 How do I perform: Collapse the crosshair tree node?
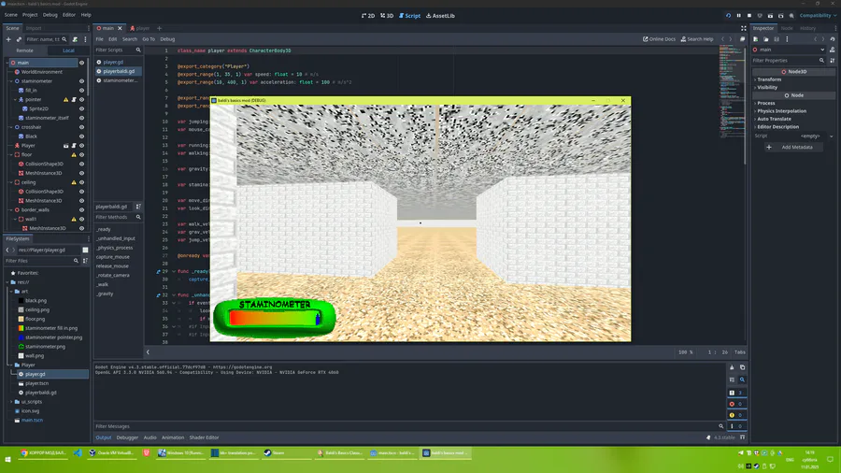pos(10,127)
